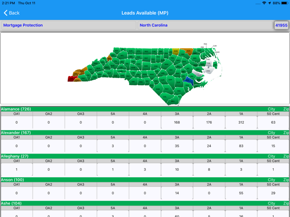Tap Alexander 5A cell showing 3
The width and height of the screenshot is (290, 217).
[x=113, y=146]
